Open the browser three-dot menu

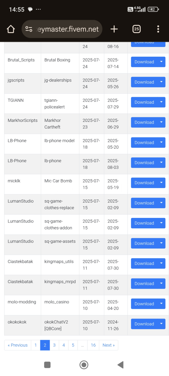click(x=158, y=29)
